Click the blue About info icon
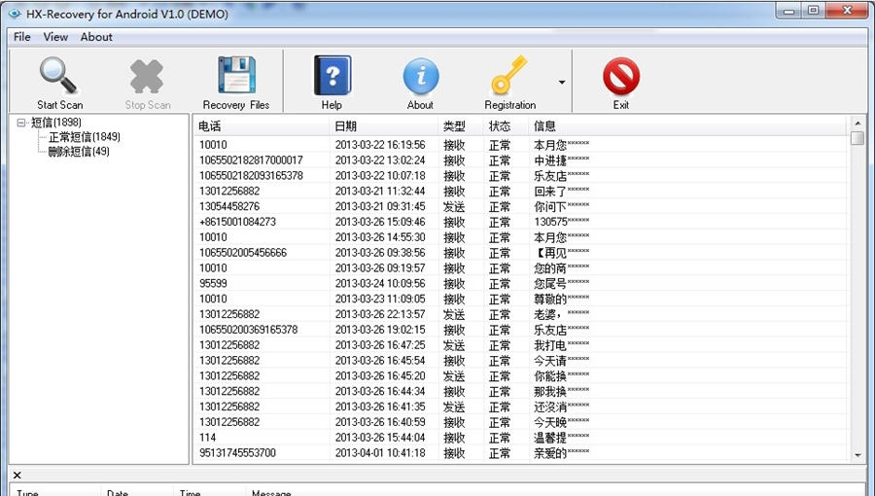The height and width of the screenshot is (496, 875). [421, 77]
